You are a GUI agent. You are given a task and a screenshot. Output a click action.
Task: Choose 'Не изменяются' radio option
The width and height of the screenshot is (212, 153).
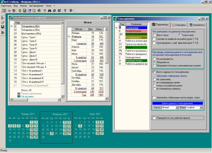tap(154, 59)
